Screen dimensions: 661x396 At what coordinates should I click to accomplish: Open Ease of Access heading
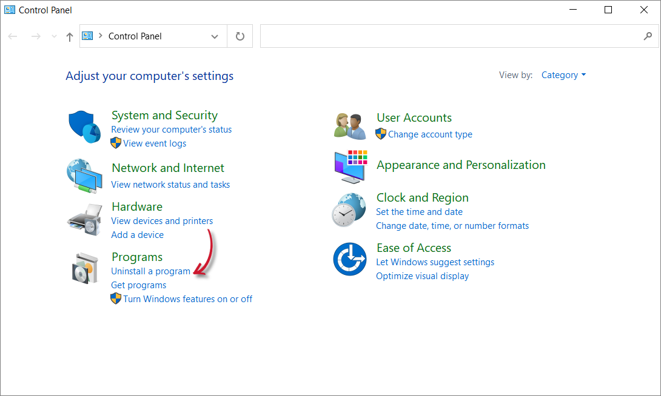point(414,248)
